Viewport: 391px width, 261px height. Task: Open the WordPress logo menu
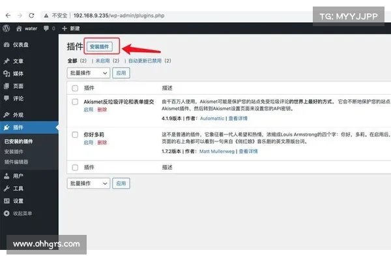coord(7,28)
